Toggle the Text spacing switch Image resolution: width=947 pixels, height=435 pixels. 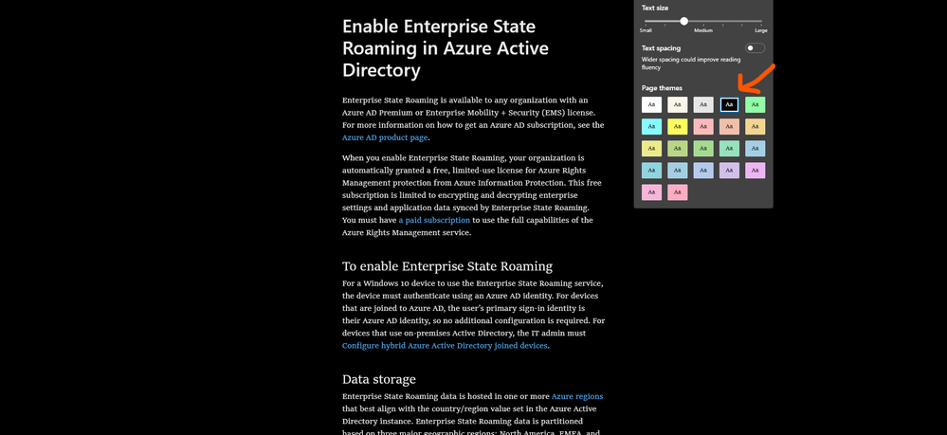[755, 48]
